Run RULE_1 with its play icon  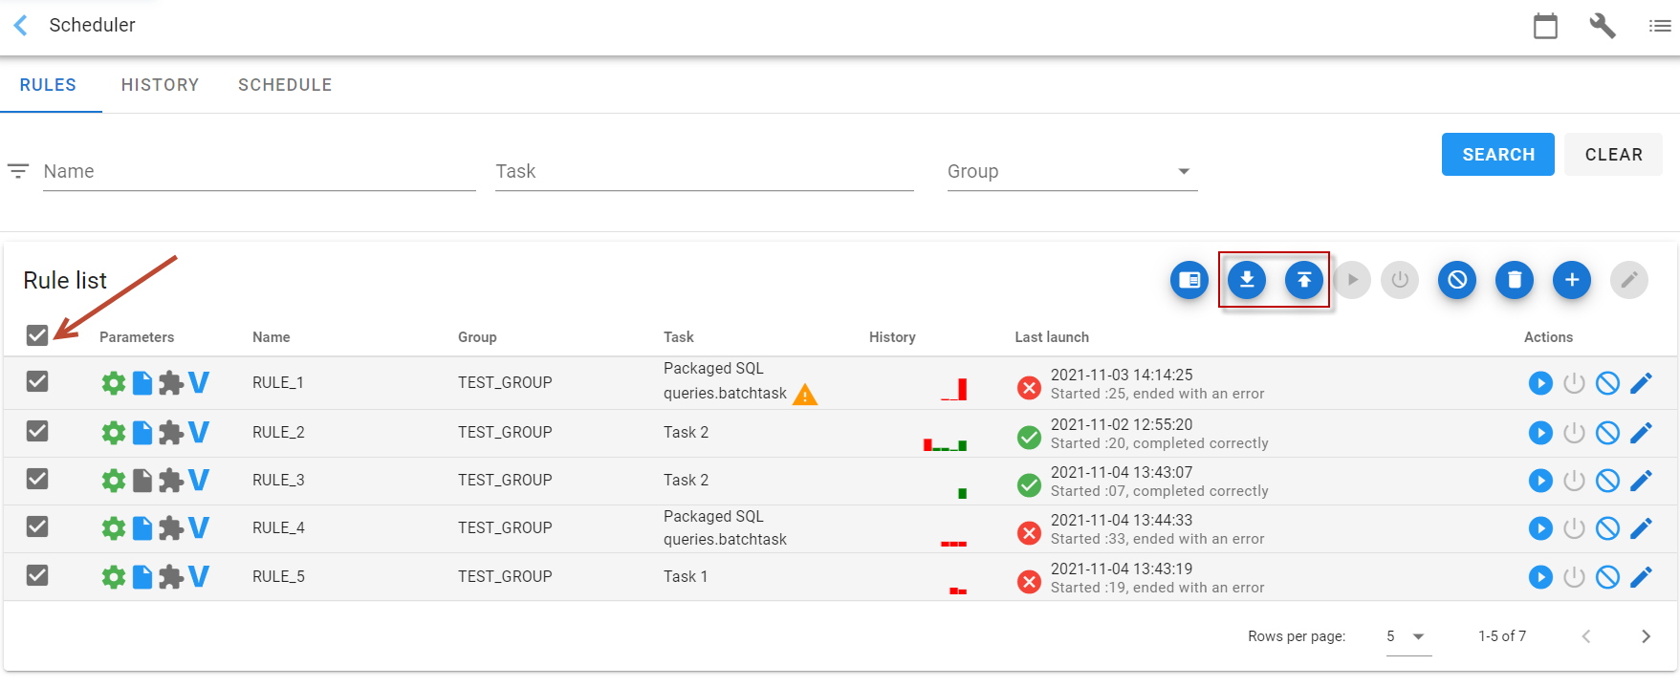tap(1540, 383)
